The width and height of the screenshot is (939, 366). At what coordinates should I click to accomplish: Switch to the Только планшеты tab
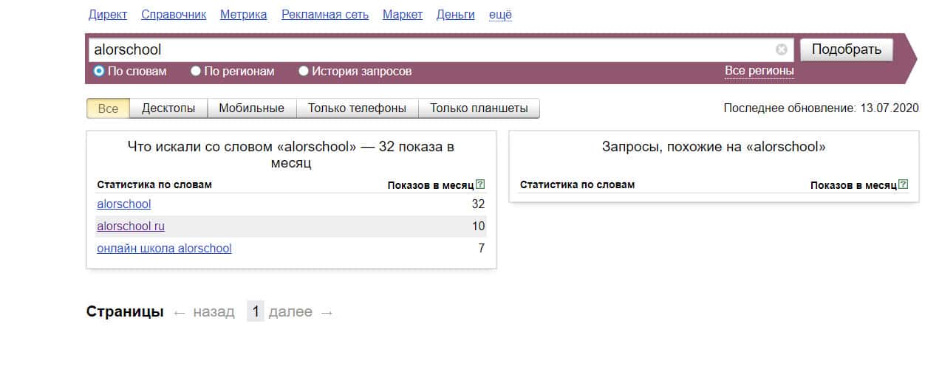(479, 108)
